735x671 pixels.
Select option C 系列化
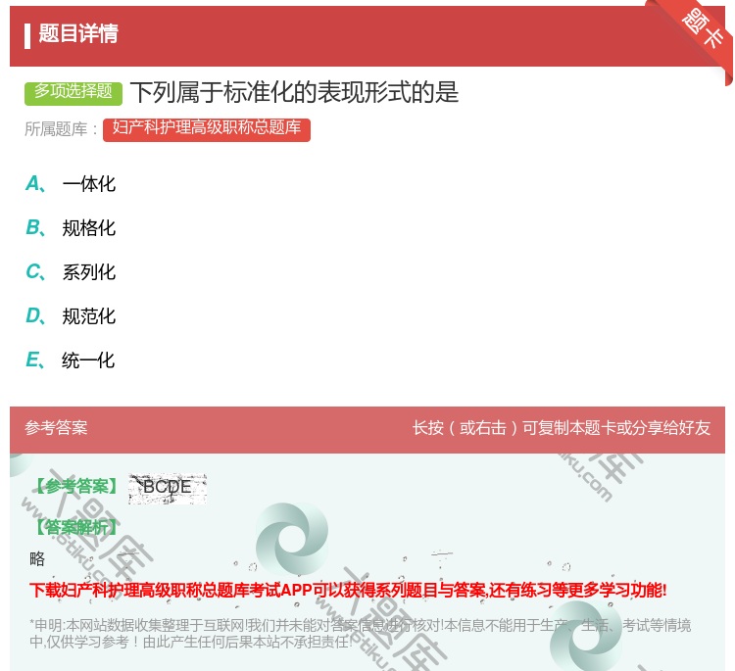tap(71, 271)
